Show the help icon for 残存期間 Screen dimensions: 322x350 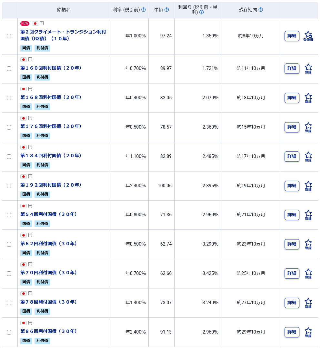pyautogui.click(x=261, y=10)
